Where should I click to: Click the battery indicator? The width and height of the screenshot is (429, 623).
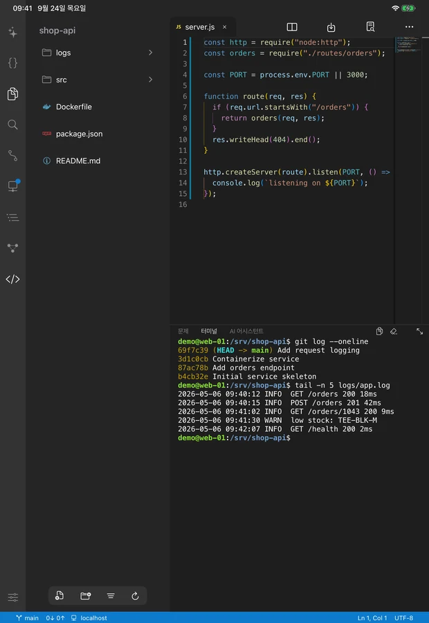click(x=408, y=8)
